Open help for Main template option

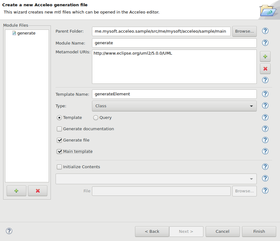tap(265, 151)
